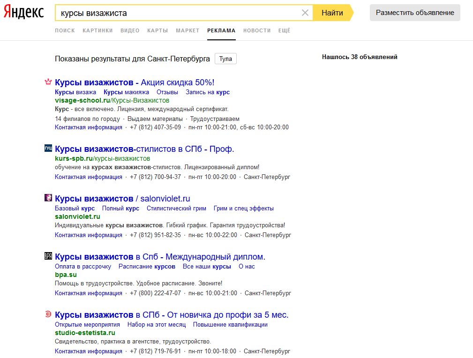Viewport: 473px width, 358px height.
Task: Open 'Грим и спец эффекты' sitelink
Action: click(x=244, y=208)
